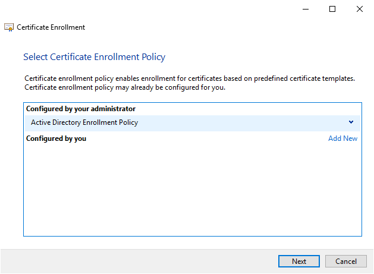Click empty space in the policy list

190,190
